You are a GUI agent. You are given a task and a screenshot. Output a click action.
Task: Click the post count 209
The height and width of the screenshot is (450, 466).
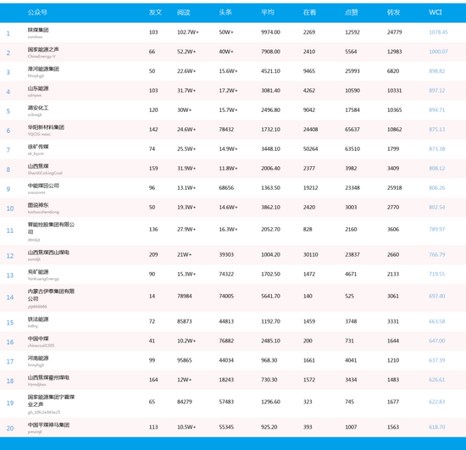pyautogui.click(x=153, y=255)
